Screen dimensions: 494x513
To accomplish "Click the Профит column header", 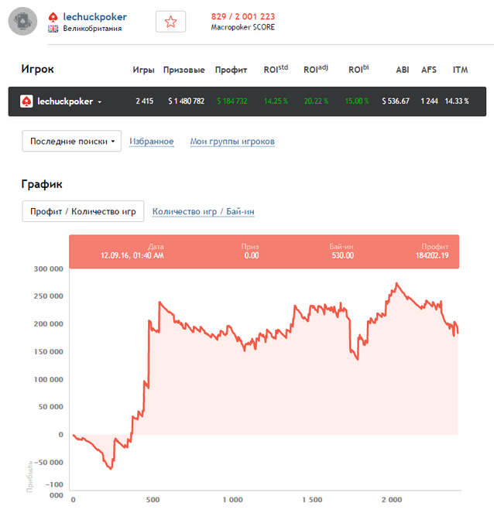I will pyautogui.click(x=231, y=70).
